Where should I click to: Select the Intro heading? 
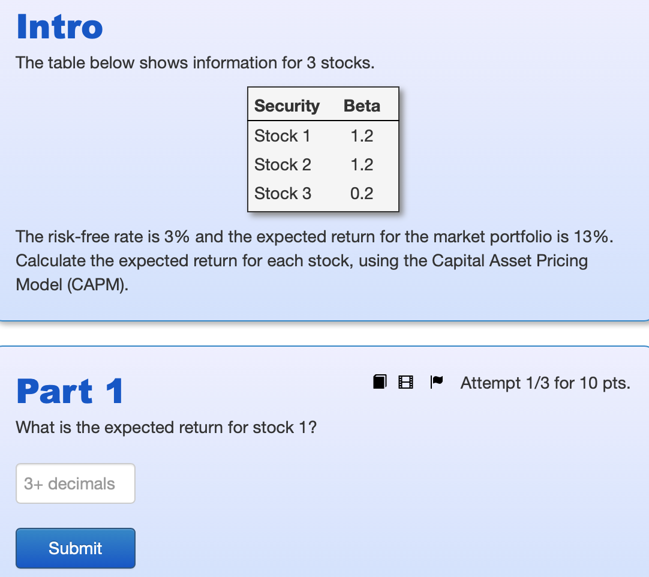point(59,26)
